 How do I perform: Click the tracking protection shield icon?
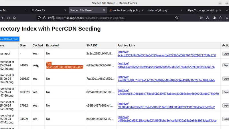[40, 18]
